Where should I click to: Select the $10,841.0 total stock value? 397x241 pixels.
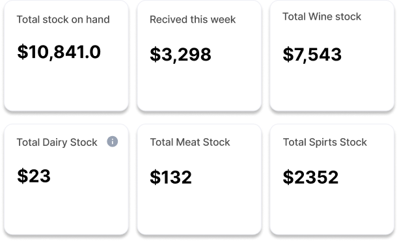(x=59, y=52)
